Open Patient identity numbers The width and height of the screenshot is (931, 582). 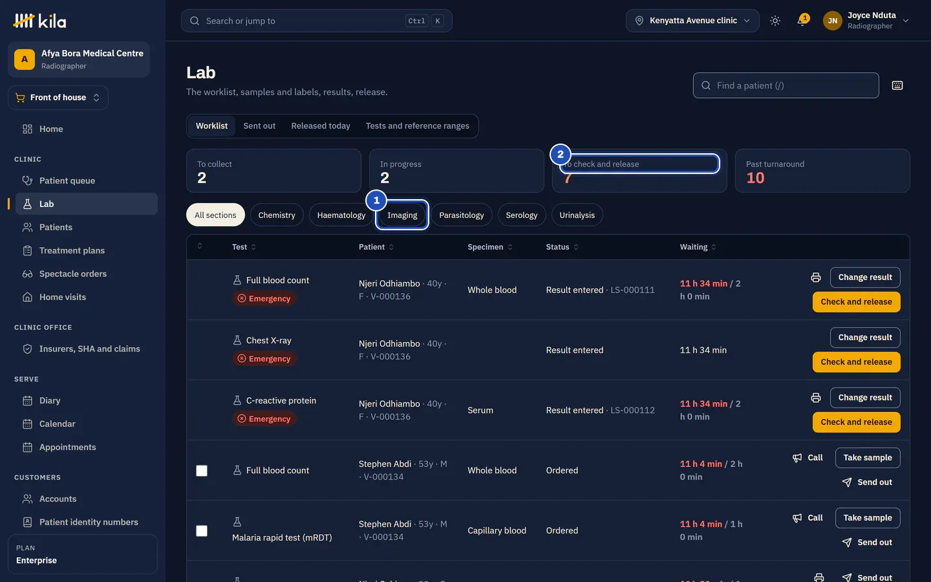click(x=87, y=522)
